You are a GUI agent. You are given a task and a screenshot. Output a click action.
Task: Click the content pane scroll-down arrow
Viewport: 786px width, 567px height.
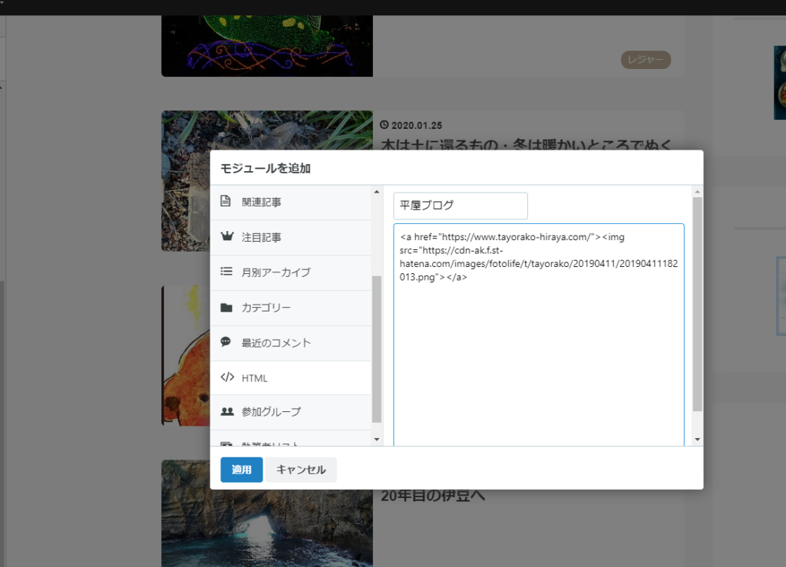[697, 440]
